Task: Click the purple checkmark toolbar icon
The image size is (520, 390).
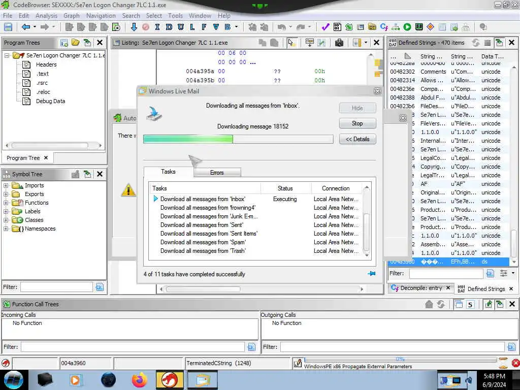Action: 326,27
